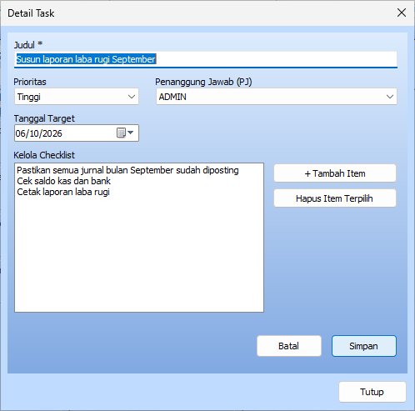Image resolution: width=415 pixels, height=411 pixels.
Task: Click the Hapus Item Terpilih button
Action: (x=335, y=198)
